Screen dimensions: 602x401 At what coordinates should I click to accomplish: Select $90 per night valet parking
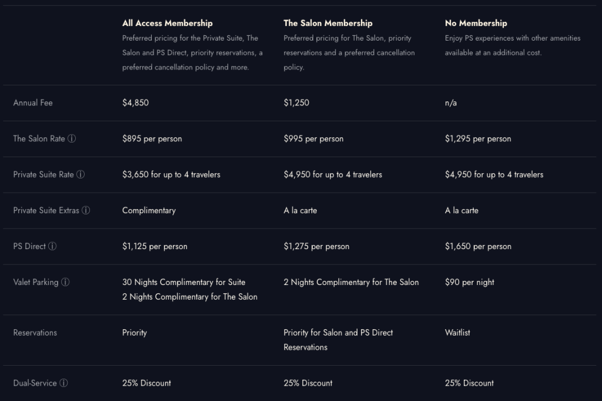470,282
